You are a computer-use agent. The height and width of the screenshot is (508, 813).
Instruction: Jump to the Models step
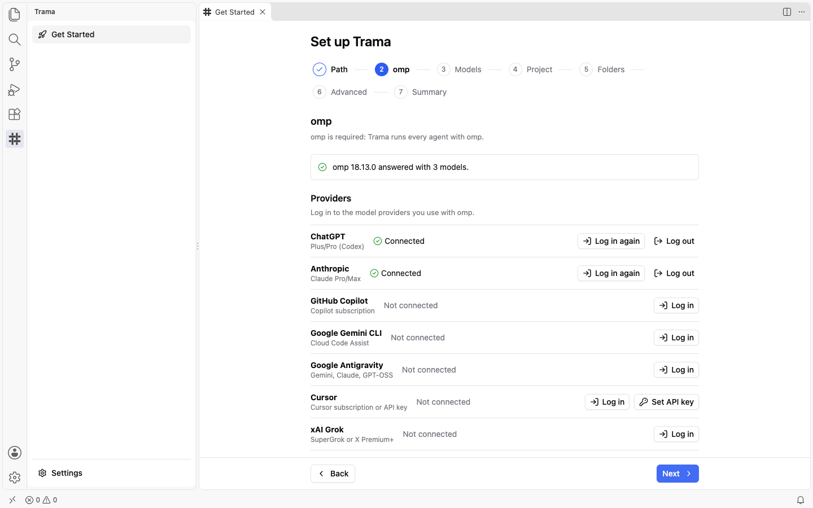[459, 69]
